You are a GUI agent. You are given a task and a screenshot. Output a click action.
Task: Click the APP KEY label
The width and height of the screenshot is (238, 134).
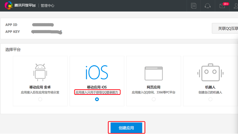point(12,32)
